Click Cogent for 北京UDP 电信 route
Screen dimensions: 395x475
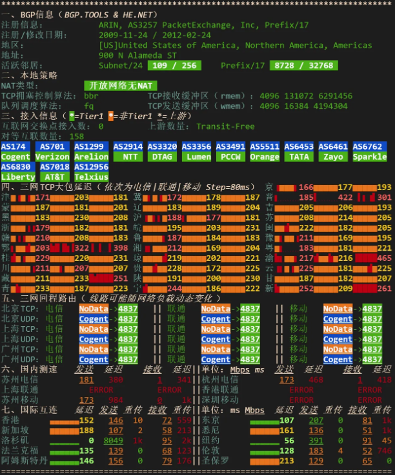pos(94,318)
